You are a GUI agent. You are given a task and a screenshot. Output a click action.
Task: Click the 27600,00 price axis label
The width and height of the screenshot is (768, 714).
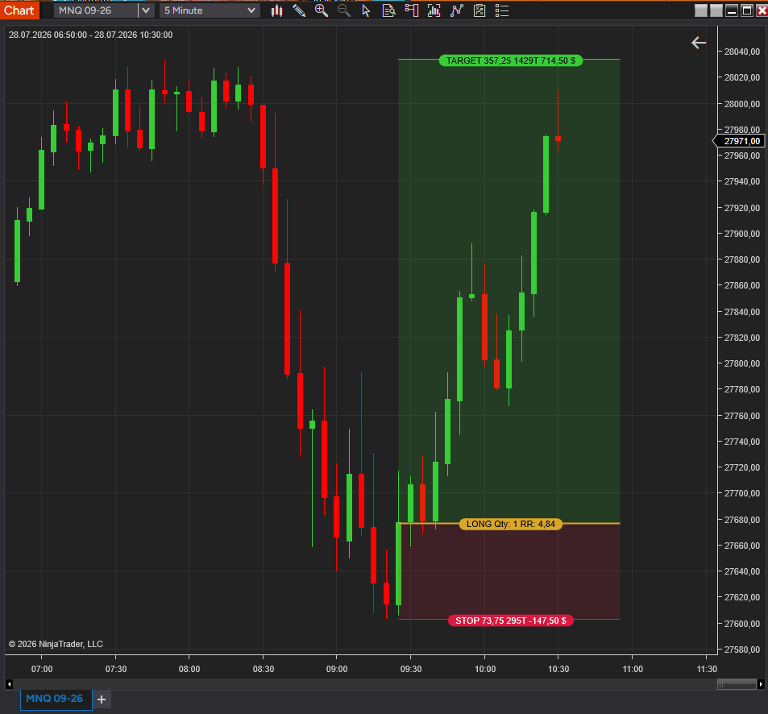coord(741,624)
